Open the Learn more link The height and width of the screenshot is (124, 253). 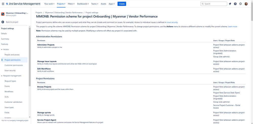tap(232, 26)
